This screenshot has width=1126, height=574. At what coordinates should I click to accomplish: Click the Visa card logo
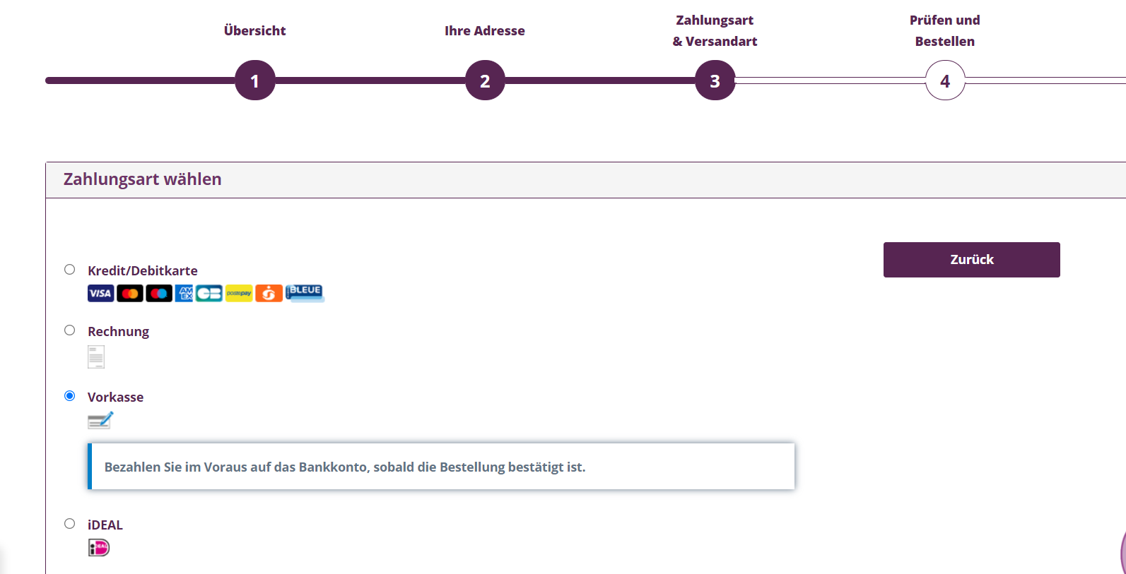(100, 293)
